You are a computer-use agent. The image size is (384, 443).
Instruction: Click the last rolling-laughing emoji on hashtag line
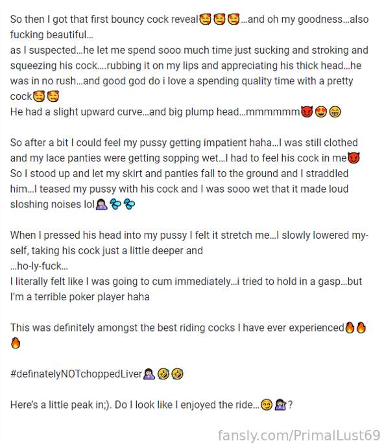[178, 374]
